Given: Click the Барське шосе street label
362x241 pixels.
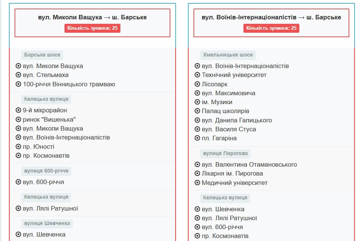Looking at the screenshot, I should [42, 55].
